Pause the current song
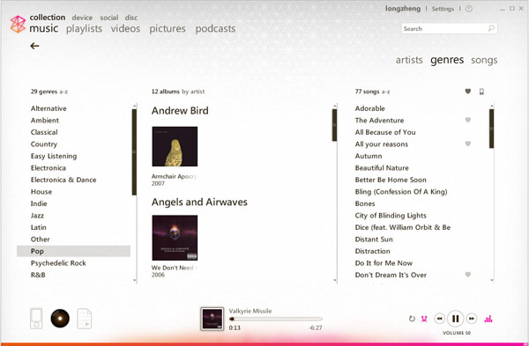 point(455,319)
